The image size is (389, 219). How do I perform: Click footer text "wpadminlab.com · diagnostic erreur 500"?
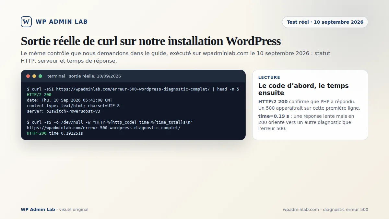[x=325, y=210]
